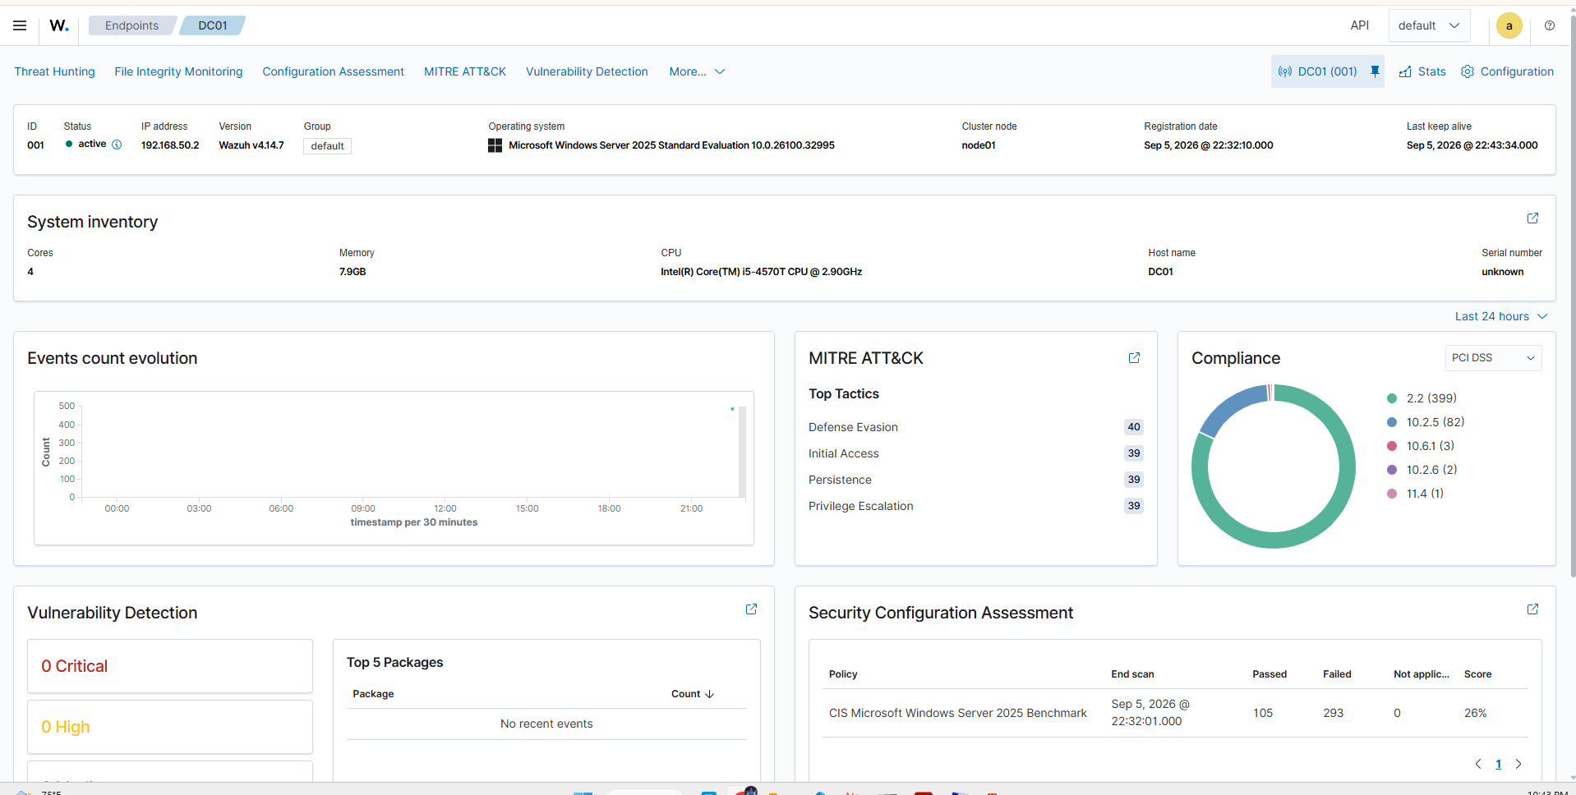Image resolution: width=1576 pixels, height=795 pixels.
Task: Select the Initial Access tactic
Action: coord(843,453)
